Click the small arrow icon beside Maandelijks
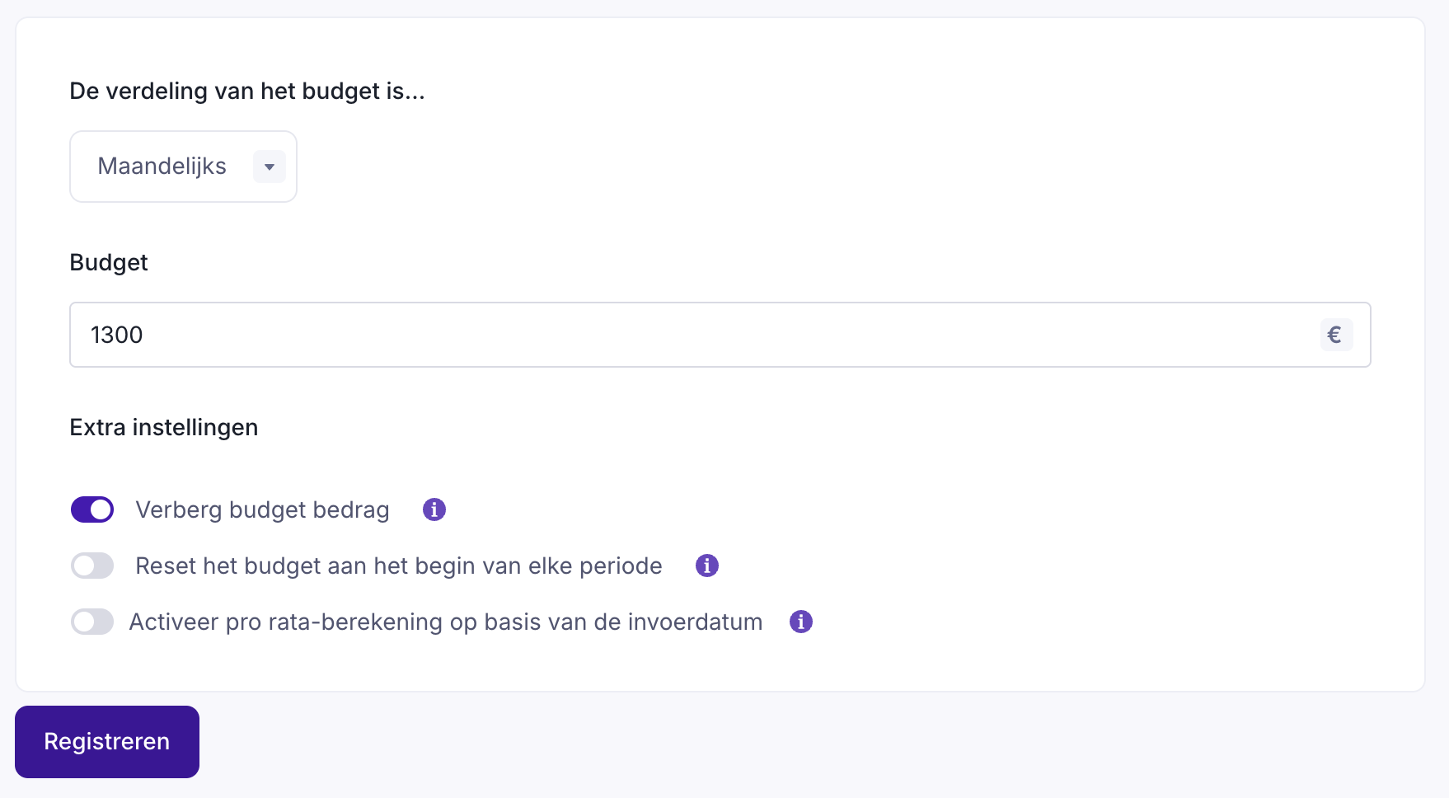The height and width of the screenshot is (798, 1449). pyautogui.click(x=270, y=167)
